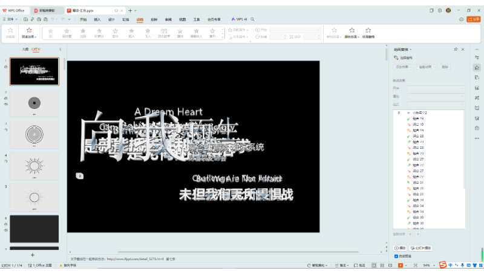Close the animation pane with the X icon
Screen dimensions: 484x274
[463, 49]
